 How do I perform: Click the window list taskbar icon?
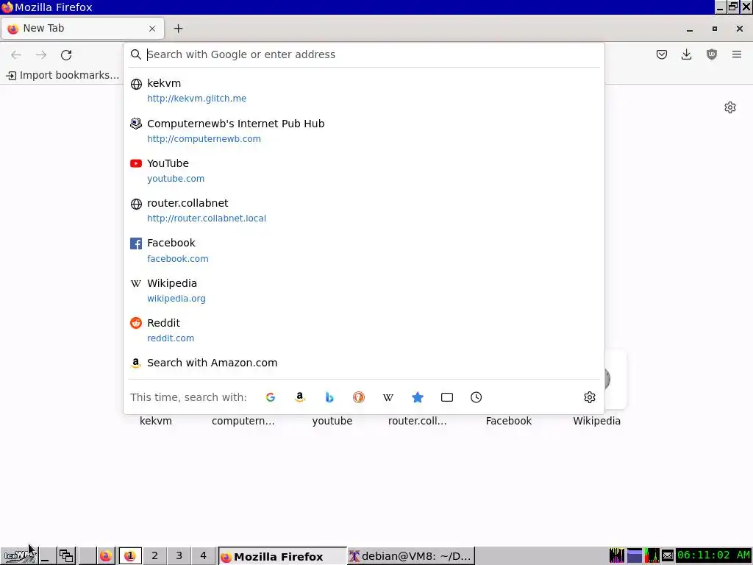click(x=66, y=556)
